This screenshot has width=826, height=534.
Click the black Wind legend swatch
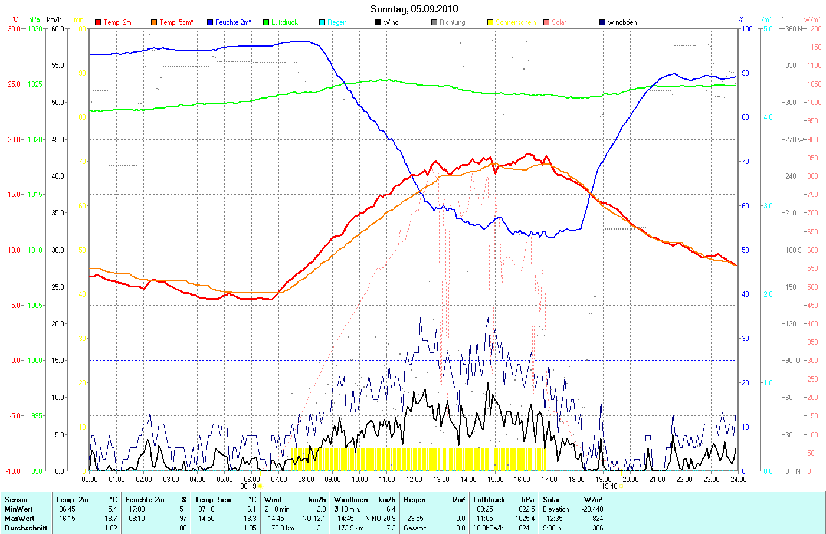(x=378, y=22)
